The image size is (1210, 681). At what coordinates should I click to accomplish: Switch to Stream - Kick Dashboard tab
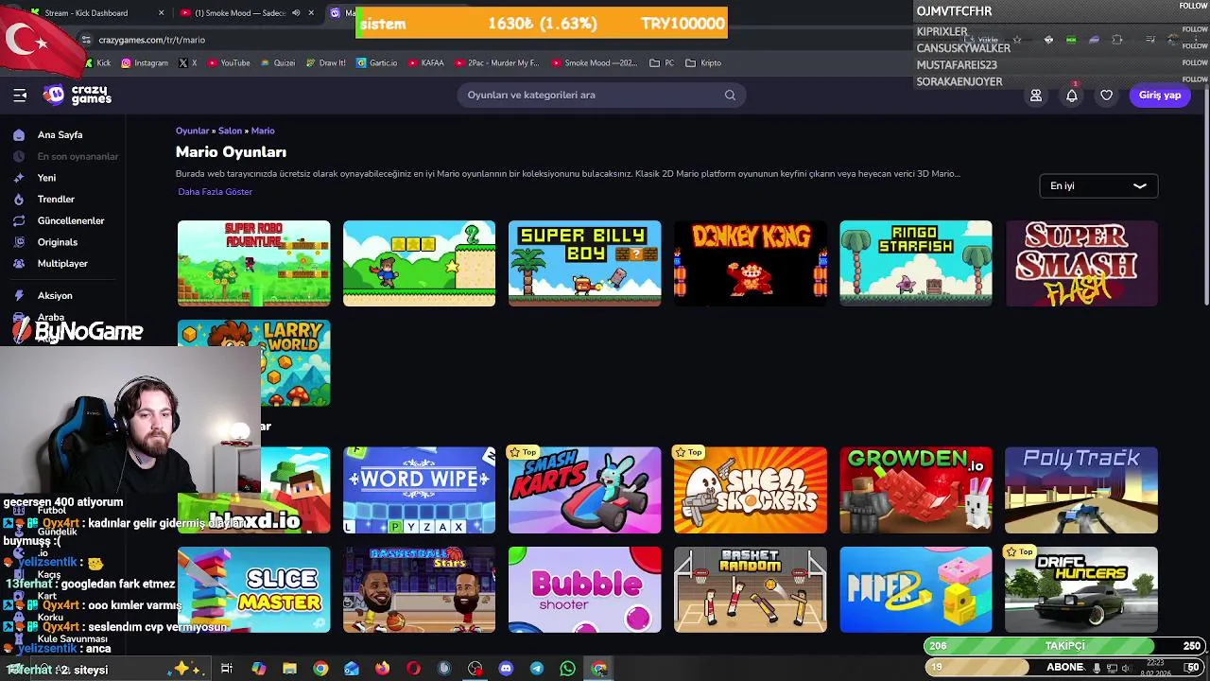95,13
